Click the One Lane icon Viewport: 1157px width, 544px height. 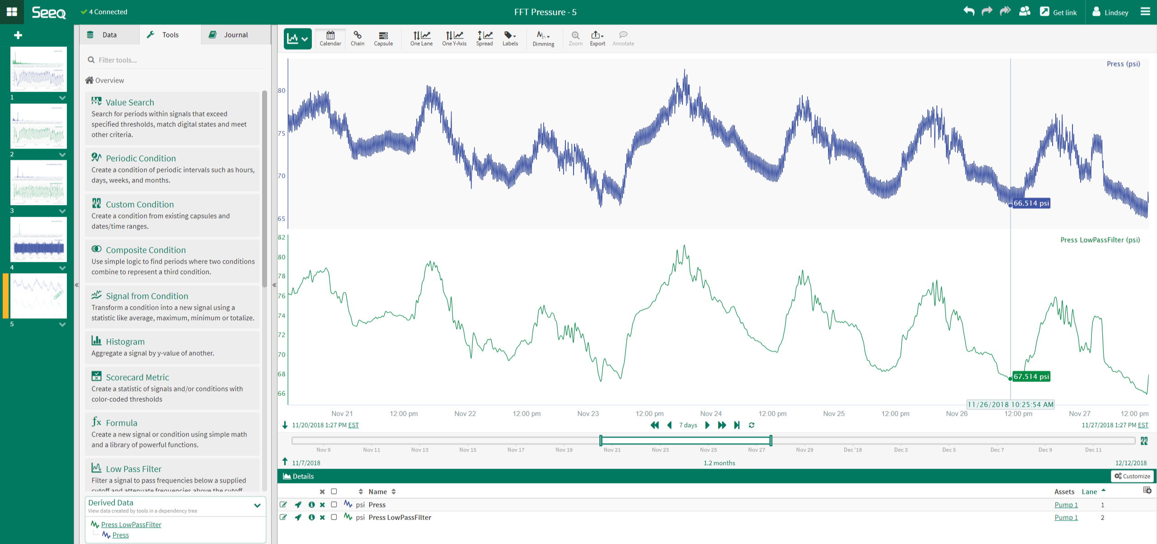(421, 38)
